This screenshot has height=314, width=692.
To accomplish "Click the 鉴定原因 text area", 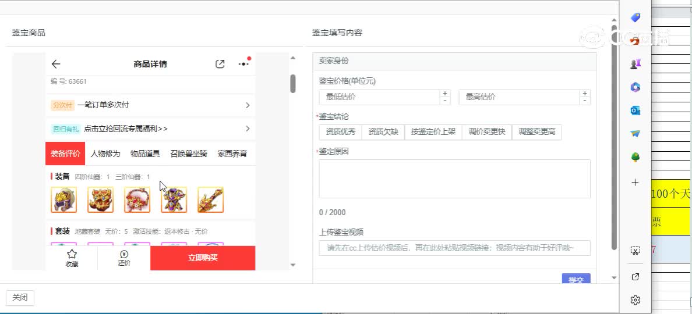I will 454,179.
